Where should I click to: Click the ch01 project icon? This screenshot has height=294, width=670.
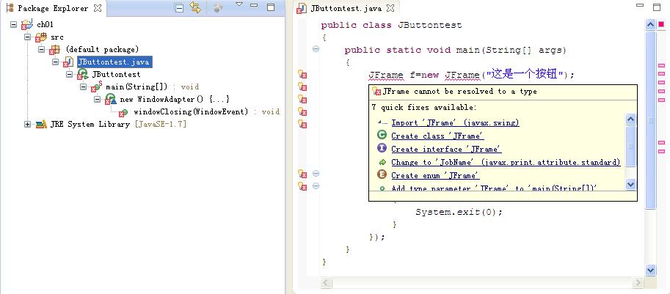point(27,24)
